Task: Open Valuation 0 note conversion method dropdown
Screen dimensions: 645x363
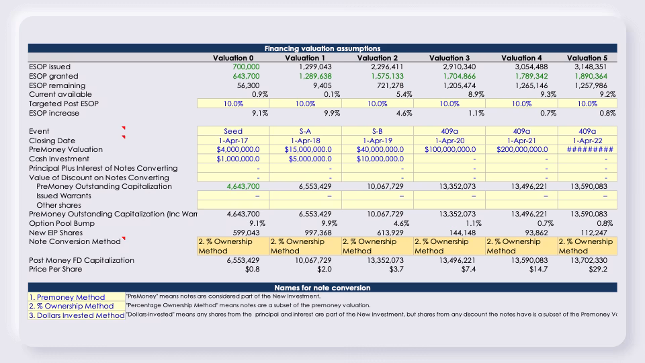Action: pos(233,246)
